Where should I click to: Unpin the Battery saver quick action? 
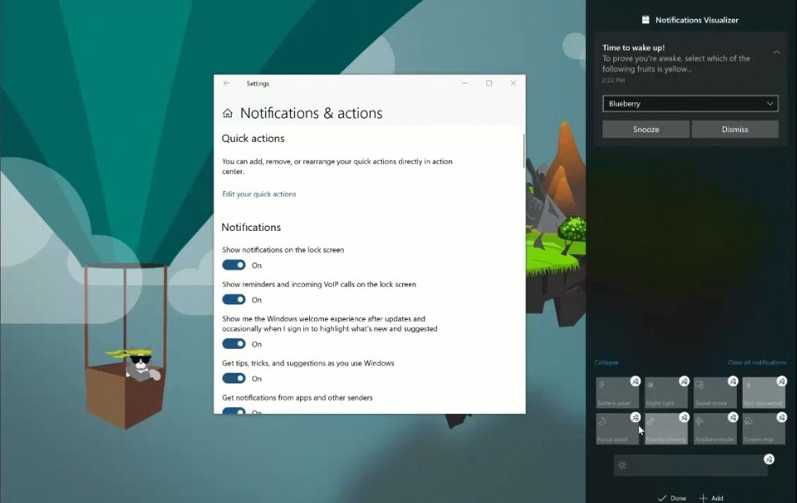pyautogui.click(x=635, y=381)
